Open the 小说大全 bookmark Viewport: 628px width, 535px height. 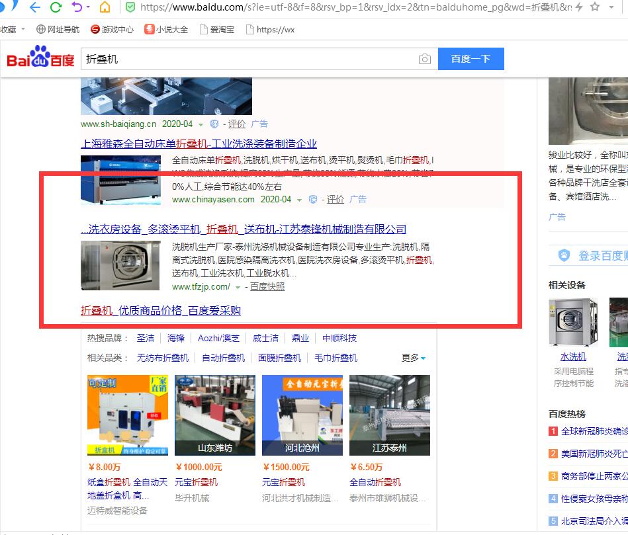coord(166,29)
